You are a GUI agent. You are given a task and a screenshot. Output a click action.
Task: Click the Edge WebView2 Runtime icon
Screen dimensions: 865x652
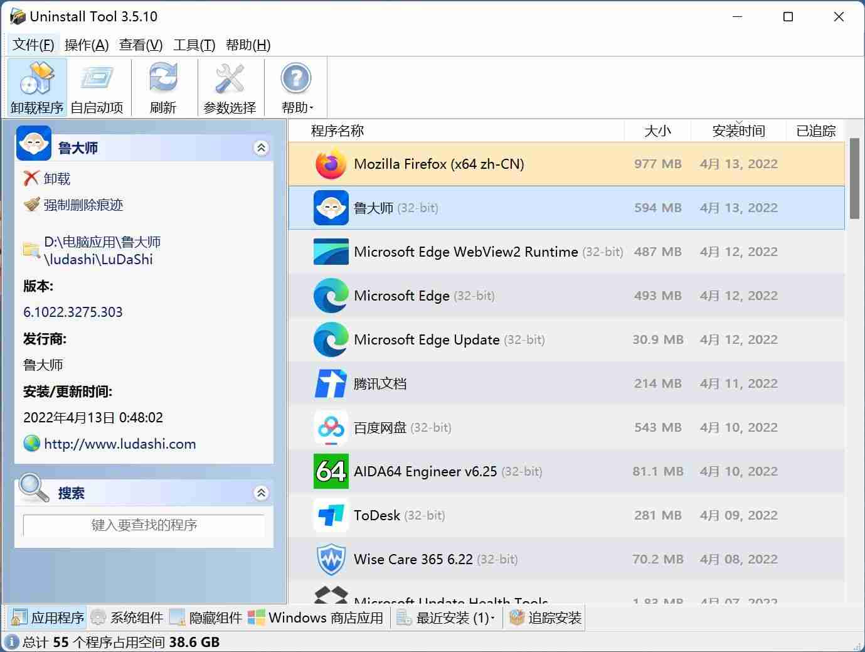click(x=331, y=252)
